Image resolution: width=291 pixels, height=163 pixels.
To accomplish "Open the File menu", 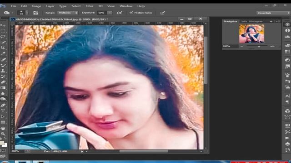I will (x=14, y=6).
